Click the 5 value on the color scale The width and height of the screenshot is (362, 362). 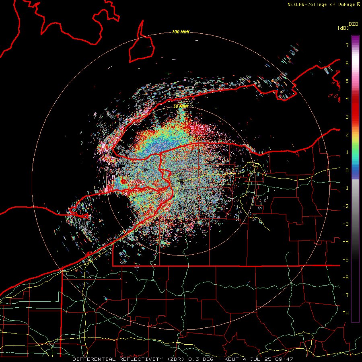[347, 81]
